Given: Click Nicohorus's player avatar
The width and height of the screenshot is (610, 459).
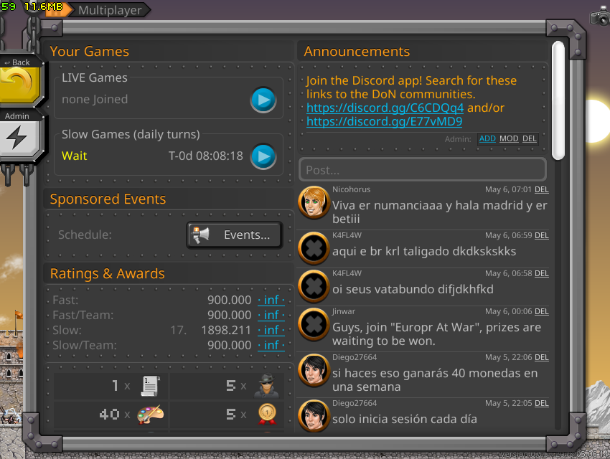Looking at the screenshot, I should click(x=314, y=204).
